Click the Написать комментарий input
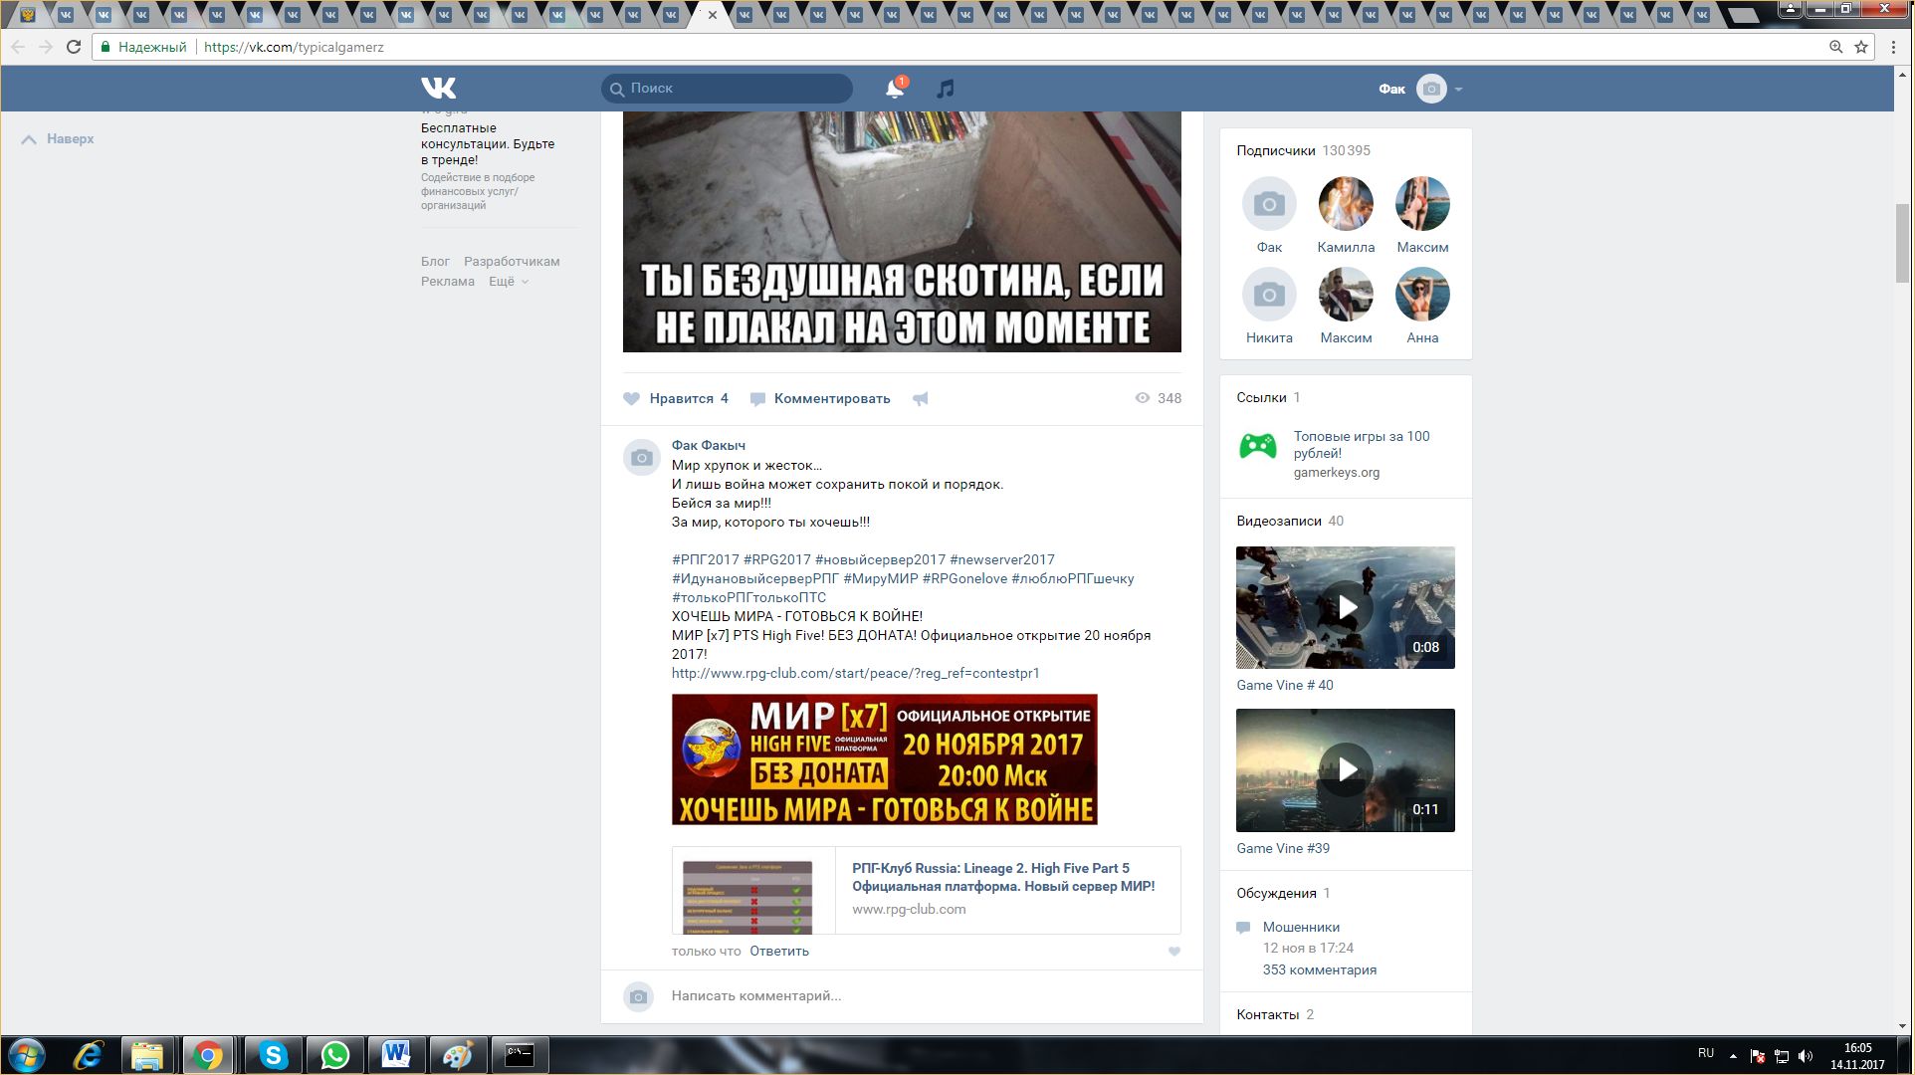Screen dimensions: 1915x1075 click(926, 996)
